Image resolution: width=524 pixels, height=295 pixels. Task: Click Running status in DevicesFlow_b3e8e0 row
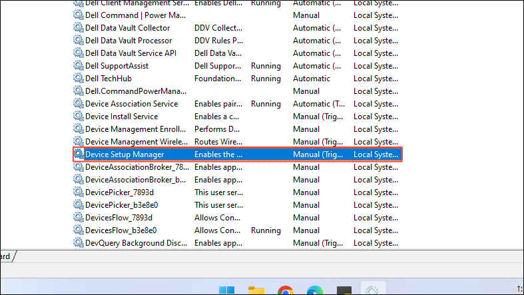pos(266,230)
